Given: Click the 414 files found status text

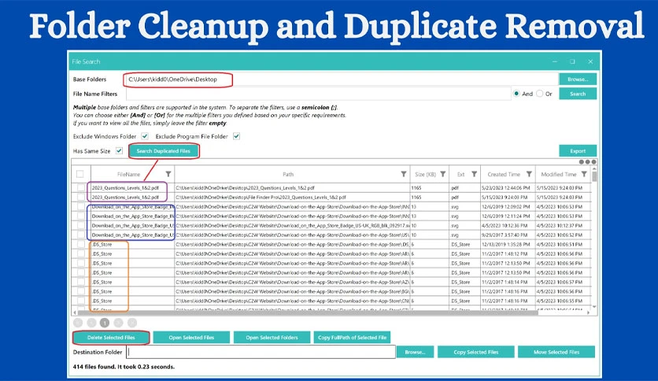Looking at the screenshot, I should [124, 366].
